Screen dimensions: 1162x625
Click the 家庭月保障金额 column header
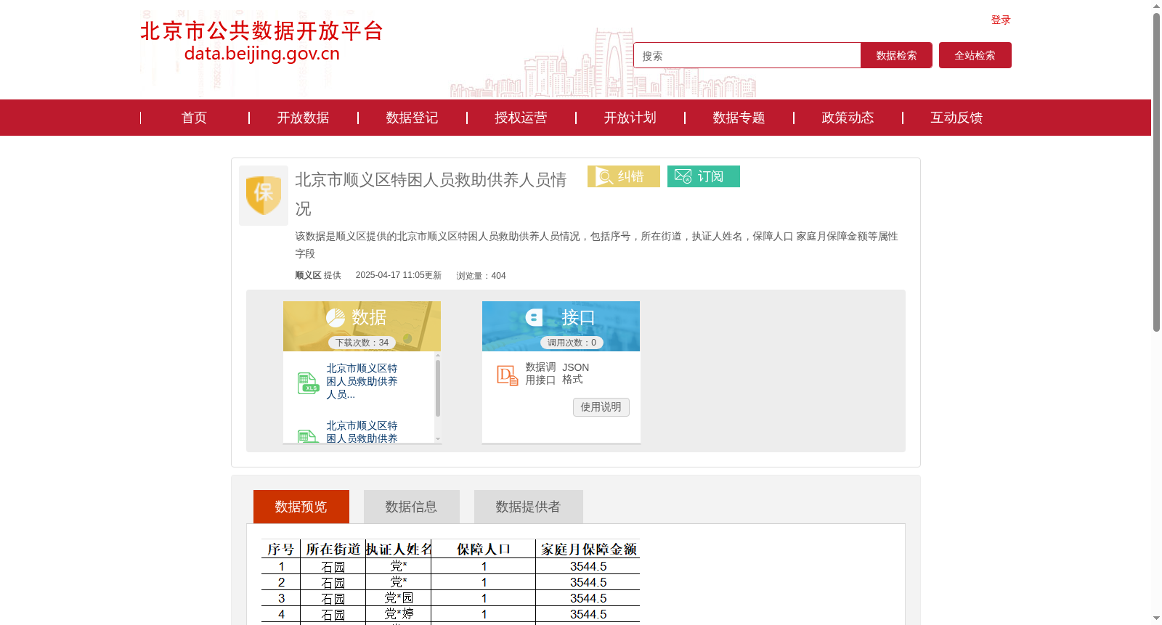(x=588, y=550)
